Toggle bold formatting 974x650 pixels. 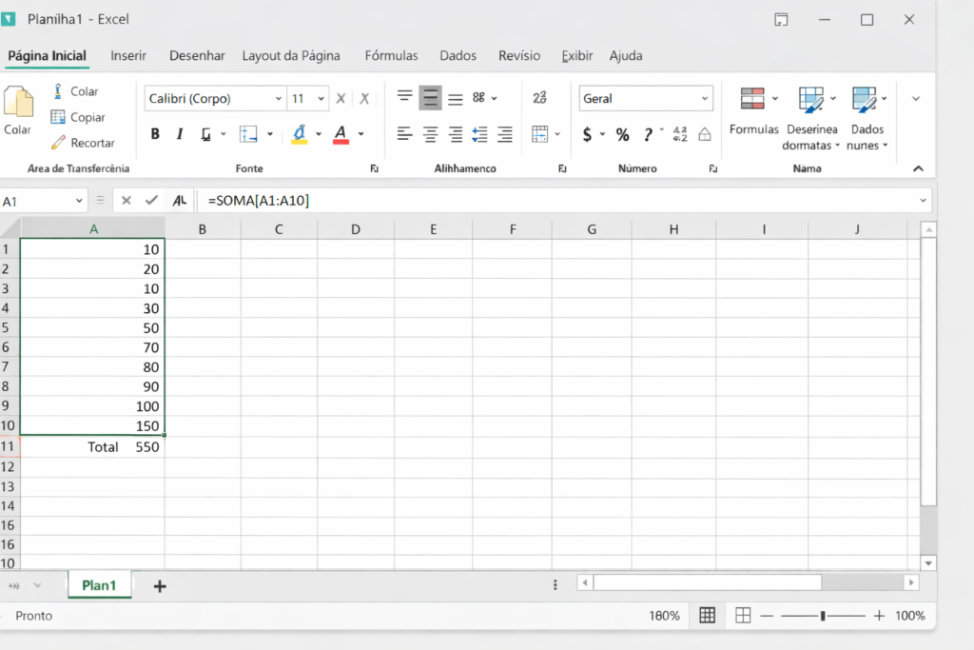[x=155, y=134]
